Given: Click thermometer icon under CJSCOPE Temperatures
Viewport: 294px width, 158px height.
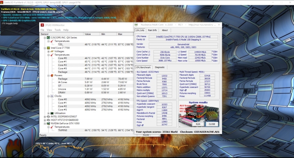Looking at the screenshot, I should click(52, 41).
